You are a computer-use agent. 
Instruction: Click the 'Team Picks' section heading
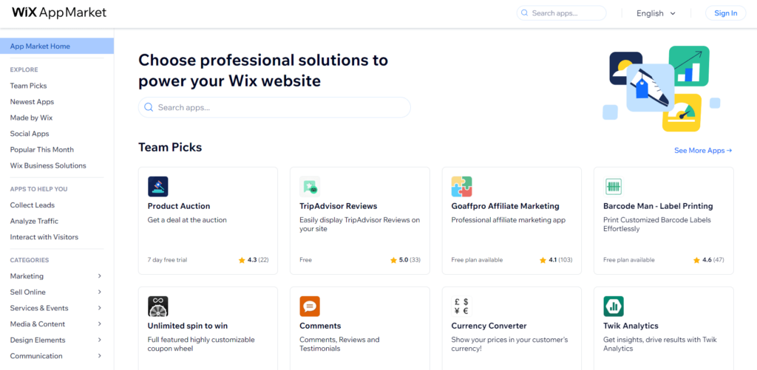coord(170,148)
